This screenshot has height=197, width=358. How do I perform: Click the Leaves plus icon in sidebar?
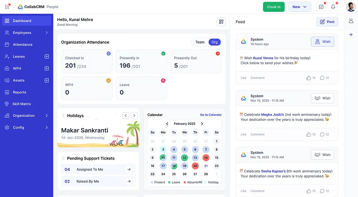47,56
